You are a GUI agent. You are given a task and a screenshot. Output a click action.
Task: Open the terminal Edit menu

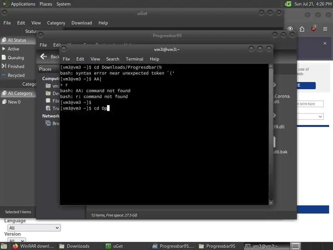[80, 59]
